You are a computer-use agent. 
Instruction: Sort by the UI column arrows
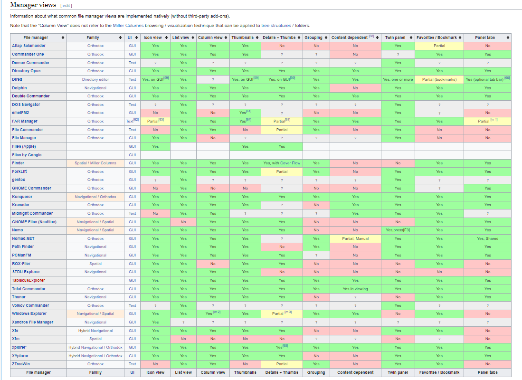(x=137, y=38)
